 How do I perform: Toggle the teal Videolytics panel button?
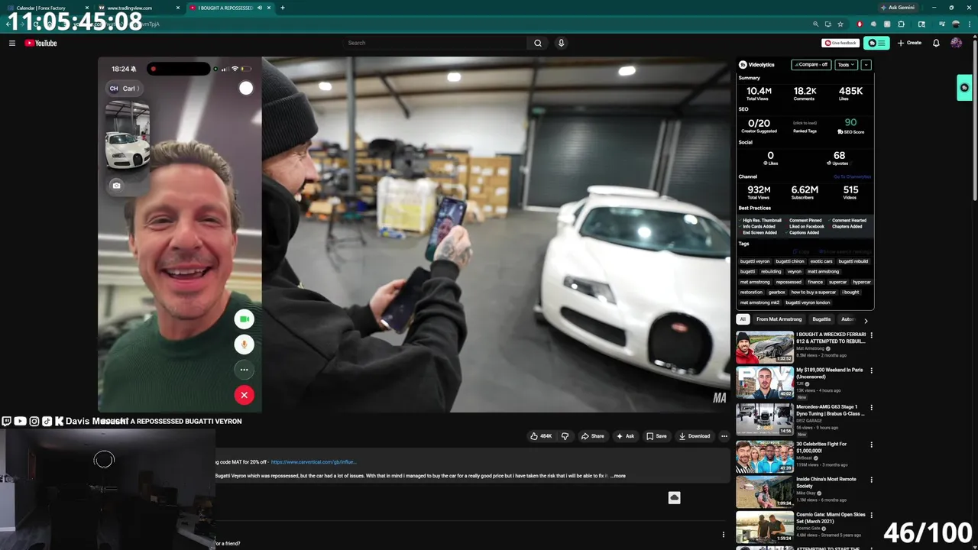click(876, 44)
